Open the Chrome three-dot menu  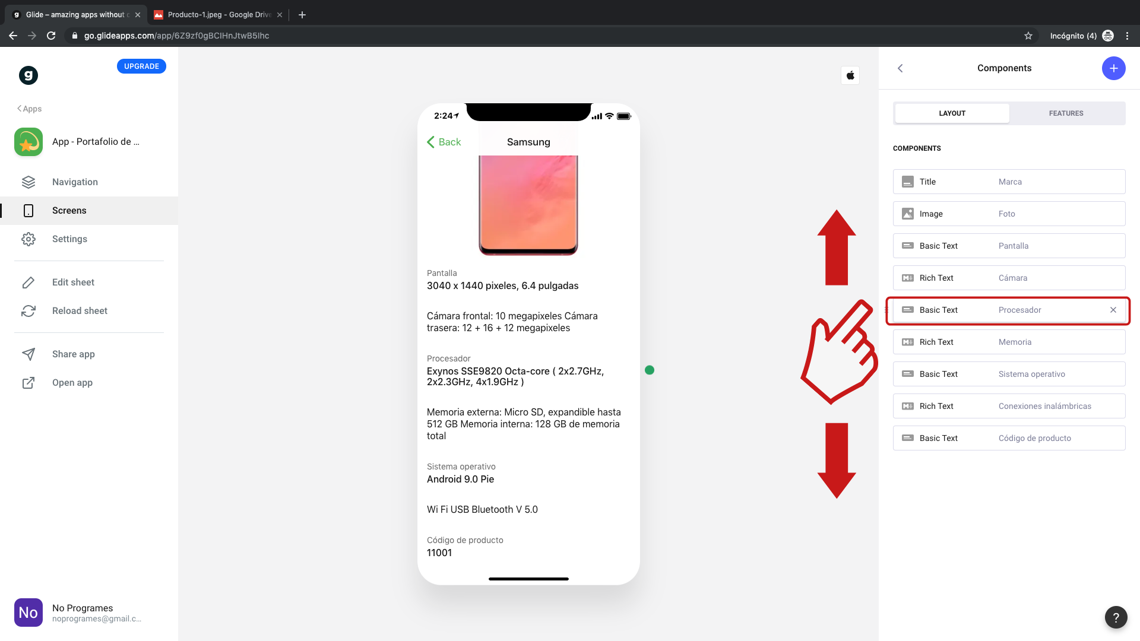tap(1127, 36)
